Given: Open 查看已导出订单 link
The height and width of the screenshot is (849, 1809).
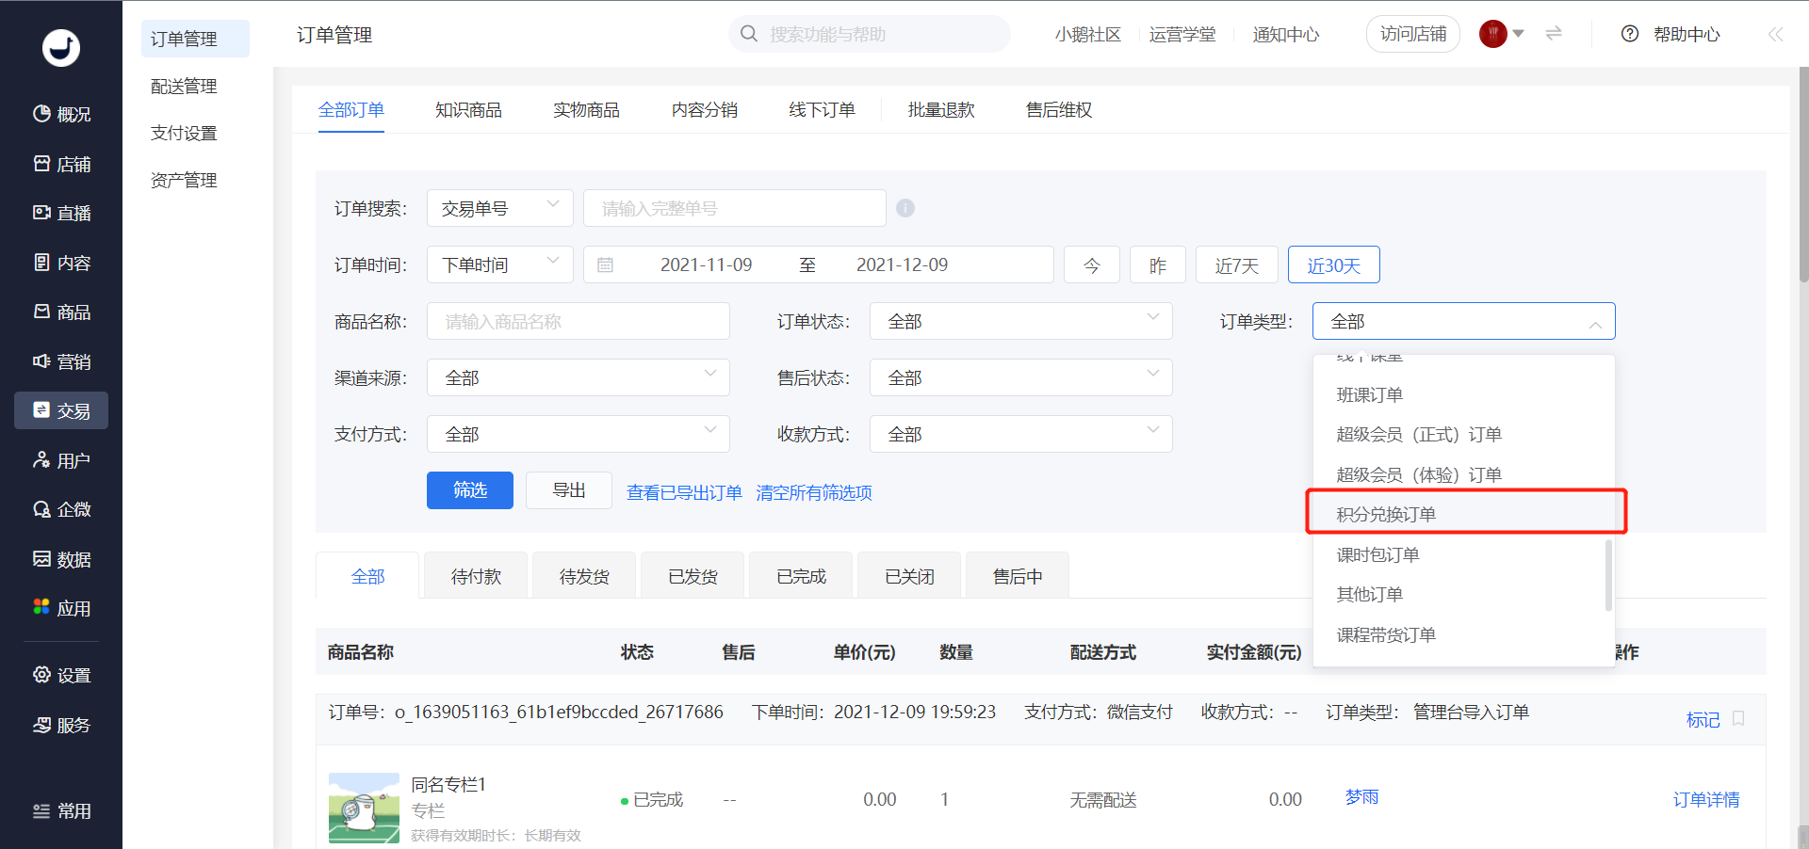Looking at the screenshot, I should point(684,492).
